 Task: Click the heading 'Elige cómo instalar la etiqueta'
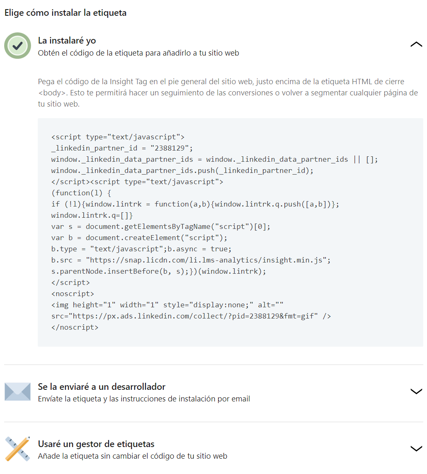coord(65,13)
